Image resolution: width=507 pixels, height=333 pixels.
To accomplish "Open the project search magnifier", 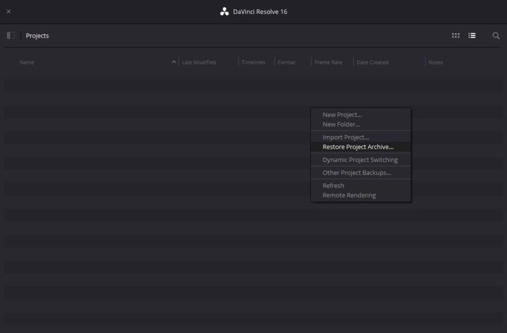I will point(496,36).
